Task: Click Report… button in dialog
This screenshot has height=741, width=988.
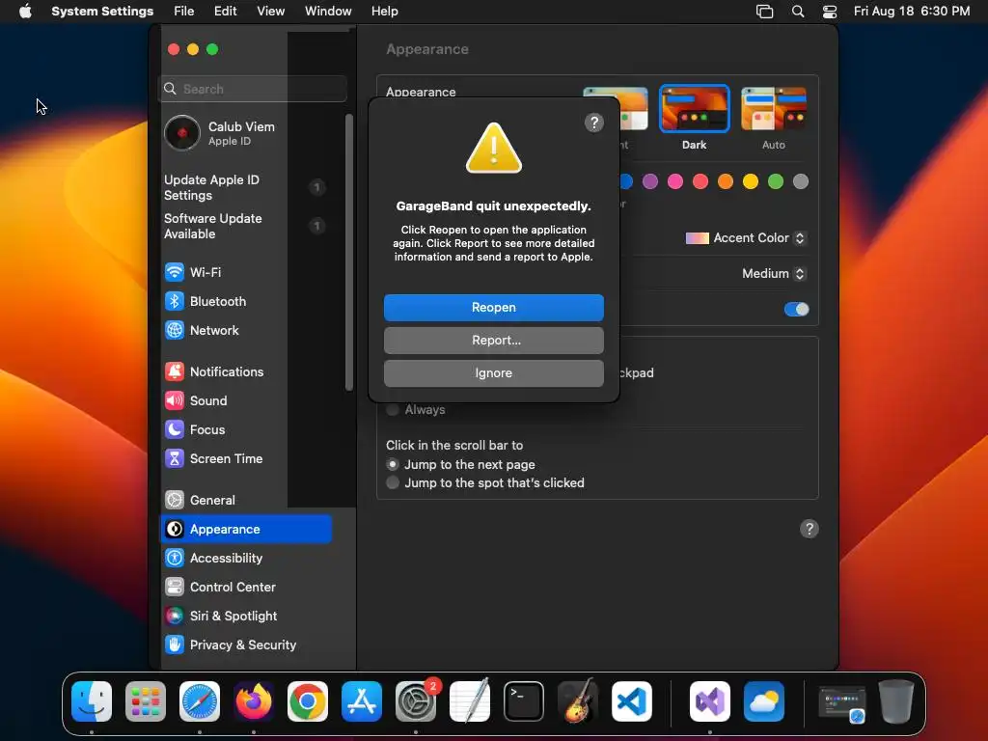Action: pos(493,341)
